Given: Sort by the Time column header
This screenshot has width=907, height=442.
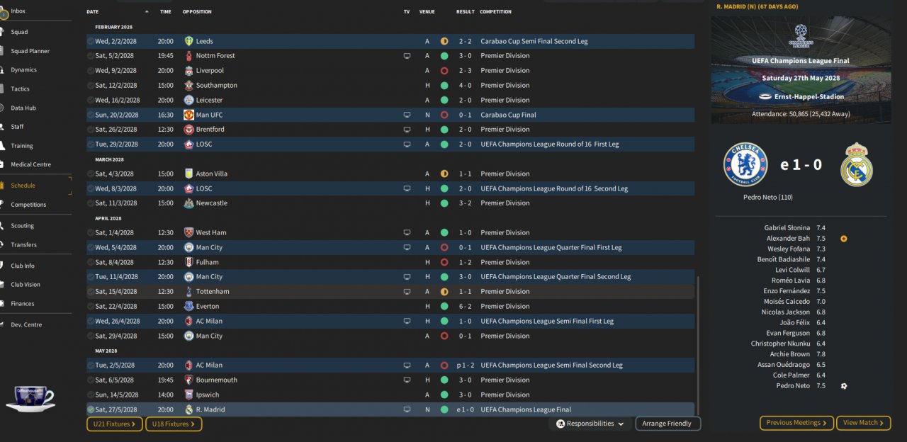Looking at the screenshot, I should click(165, 11).
